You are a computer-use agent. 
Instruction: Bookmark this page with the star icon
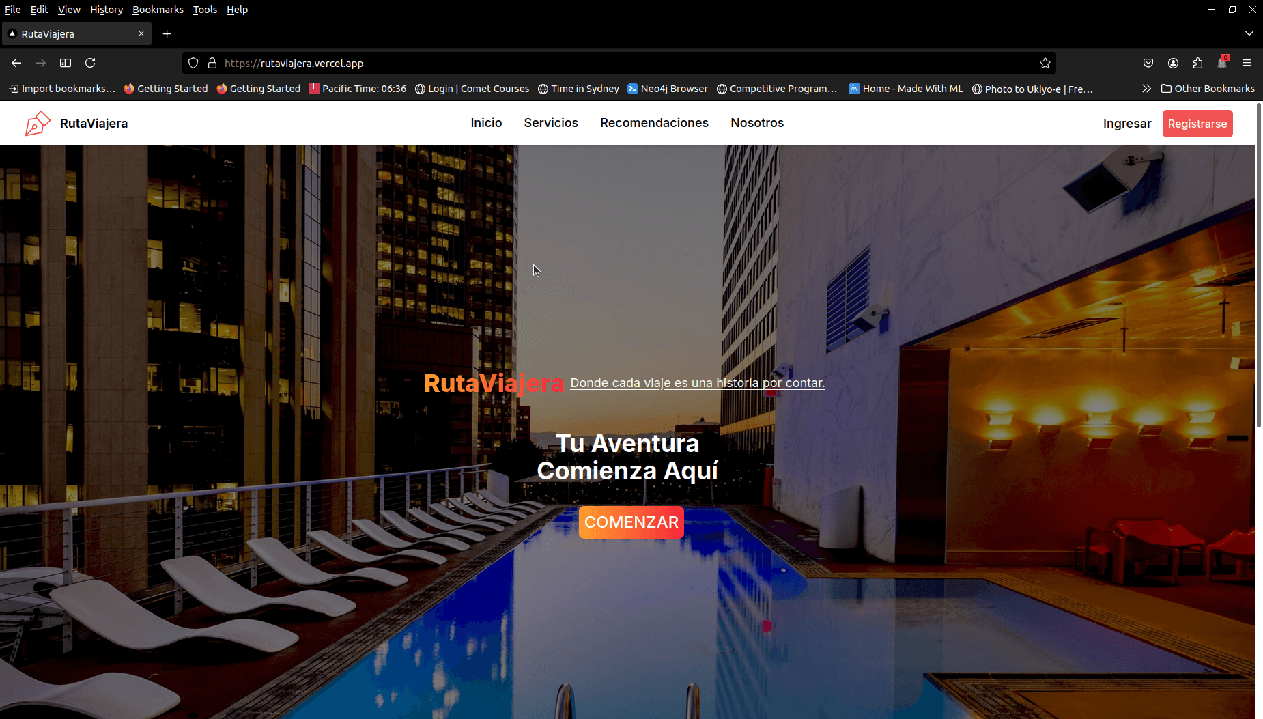1045,63
